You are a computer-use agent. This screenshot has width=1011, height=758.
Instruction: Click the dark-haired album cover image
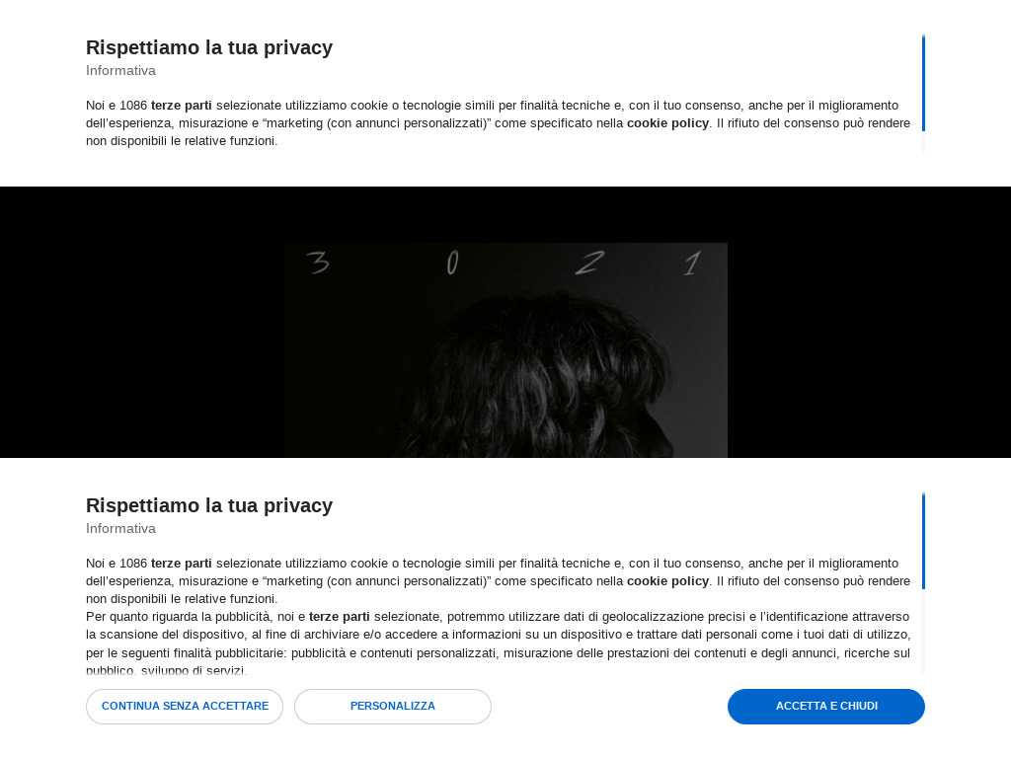(x=505, y=375)
